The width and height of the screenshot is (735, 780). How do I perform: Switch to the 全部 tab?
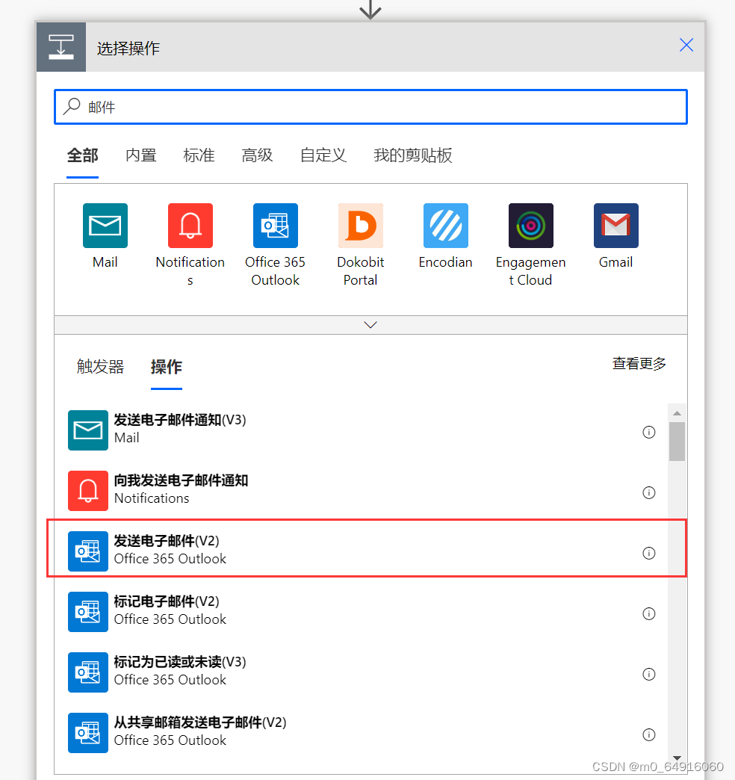pyautogui.click(x=83, y=155)
